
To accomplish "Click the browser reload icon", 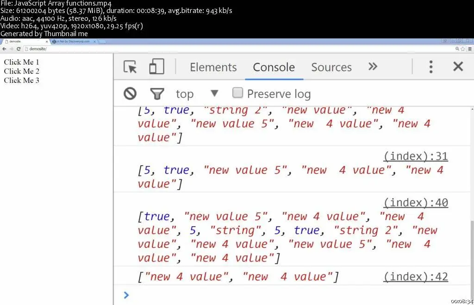I will [19, 49].
